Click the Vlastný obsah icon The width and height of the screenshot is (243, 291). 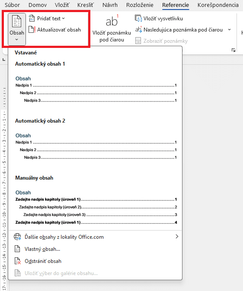[x=17, y=249]
